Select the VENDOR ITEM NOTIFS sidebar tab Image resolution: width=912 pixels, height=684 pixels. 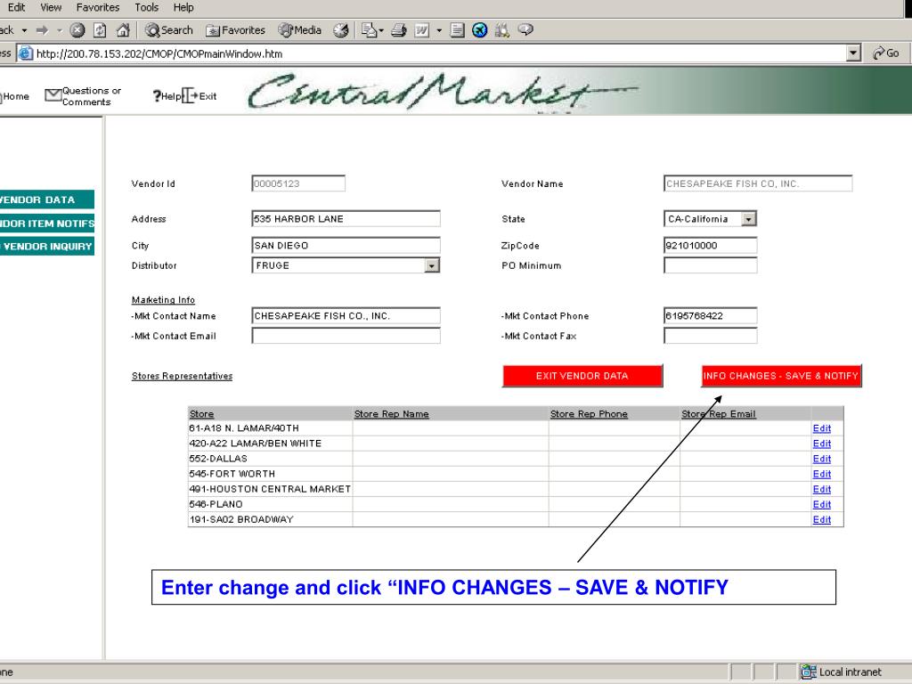46,224
